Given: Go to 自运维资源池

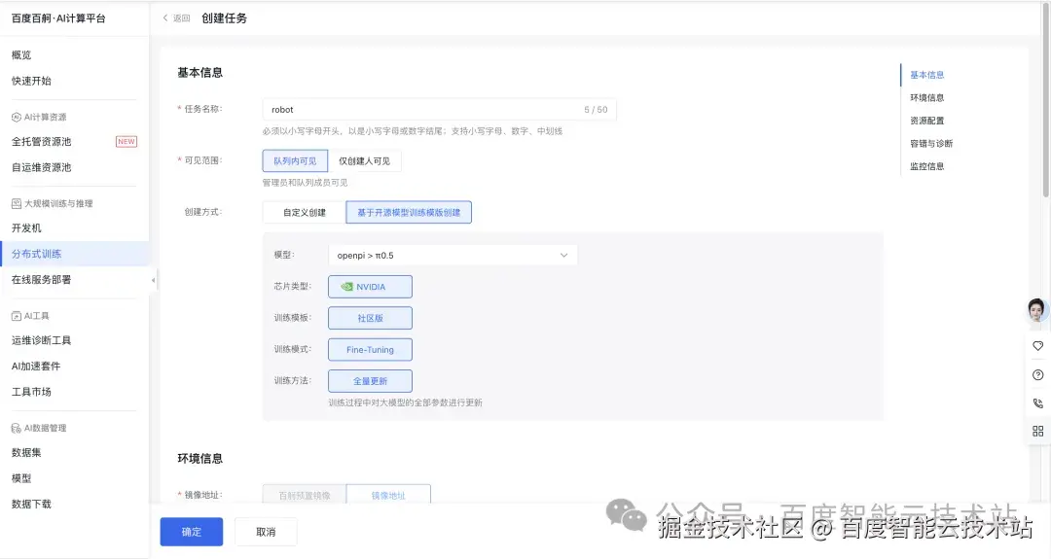Looking at the screenshot, I should click(x=42, y=167).
